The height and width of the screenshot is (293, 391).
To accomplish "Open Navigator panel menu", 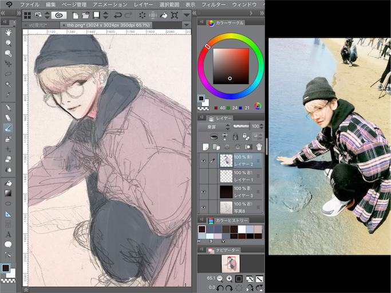I will point(202,249).
